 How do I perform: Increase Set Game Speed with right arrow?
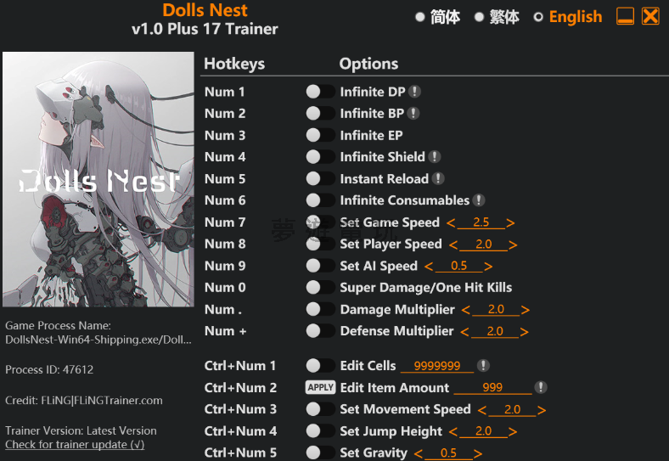pos(510,222)
